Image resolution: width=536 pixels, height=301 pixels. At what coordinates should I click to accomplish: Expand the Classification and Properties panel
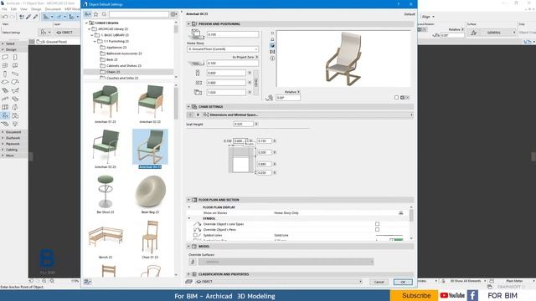(x=188, y=274)
